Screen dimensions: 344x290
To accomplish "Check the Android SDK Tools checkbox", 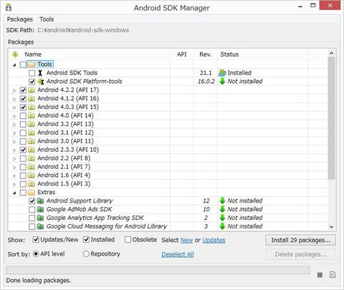I will 32,73.
